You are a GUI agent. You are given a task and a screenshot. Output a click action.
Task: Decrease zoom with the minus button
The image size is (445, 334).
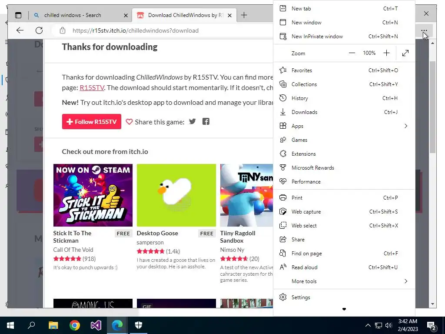click(x=352, y=53)
